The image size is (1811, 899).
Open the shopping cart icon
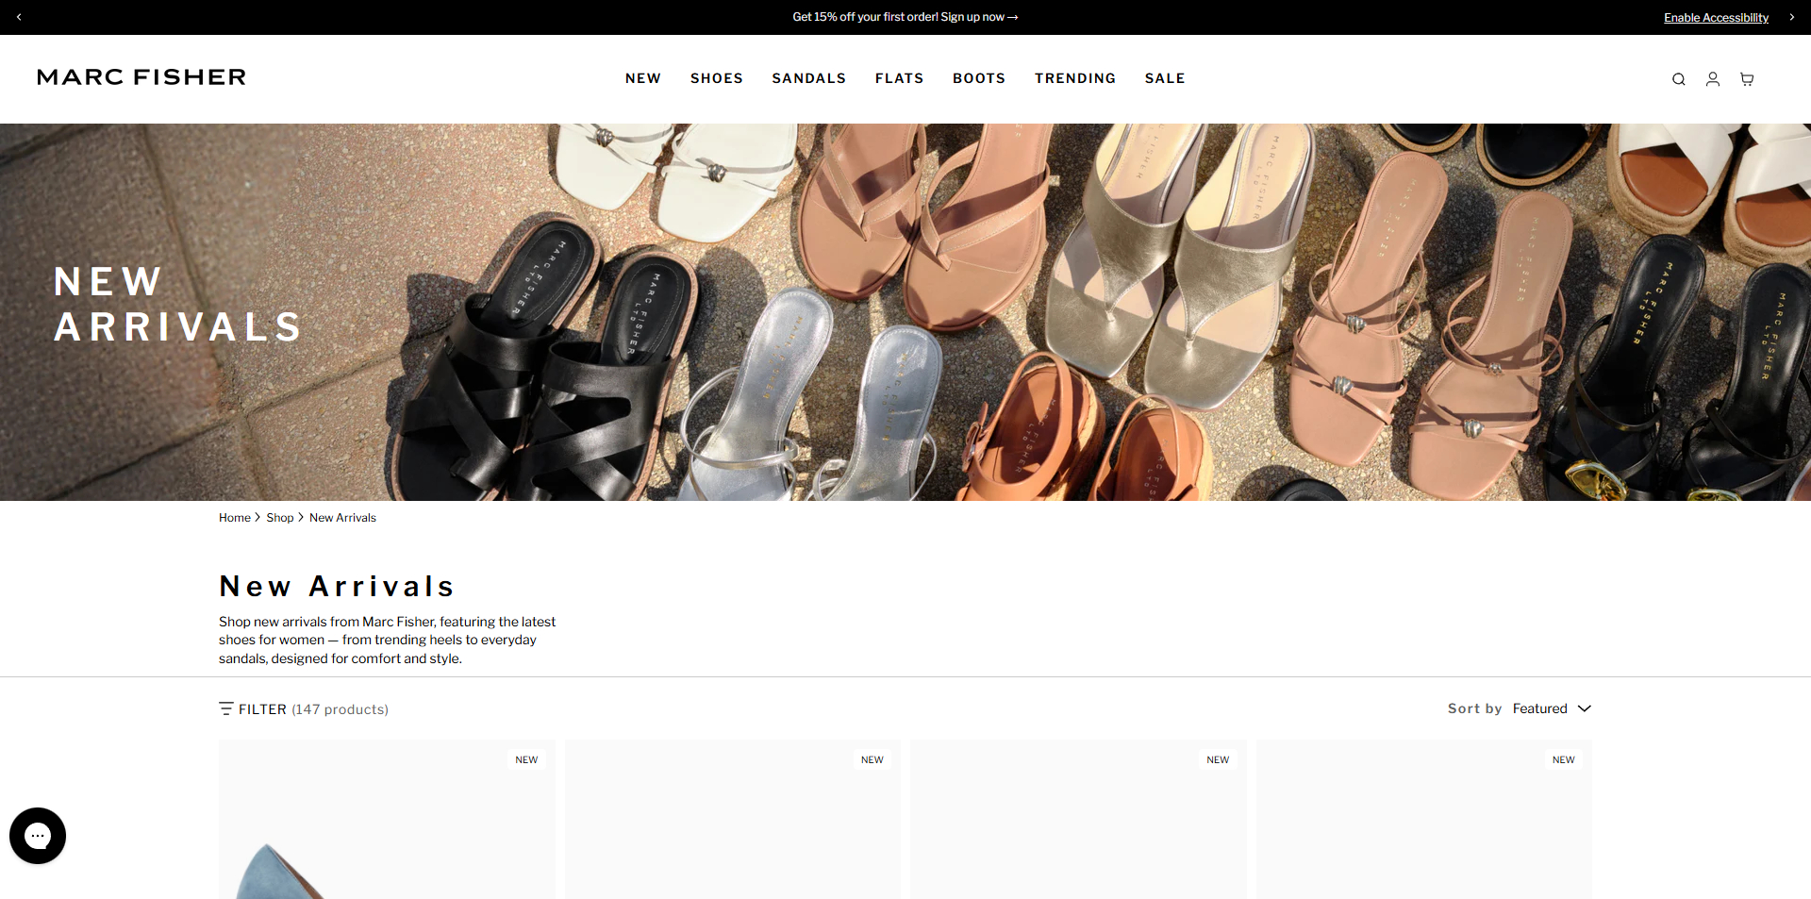pyautogui.click(x=1746, y=79)
